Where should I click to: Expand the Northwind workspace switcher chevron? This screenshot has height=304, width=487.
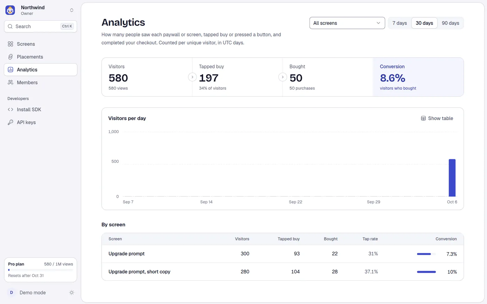click(x=72, y=10)
